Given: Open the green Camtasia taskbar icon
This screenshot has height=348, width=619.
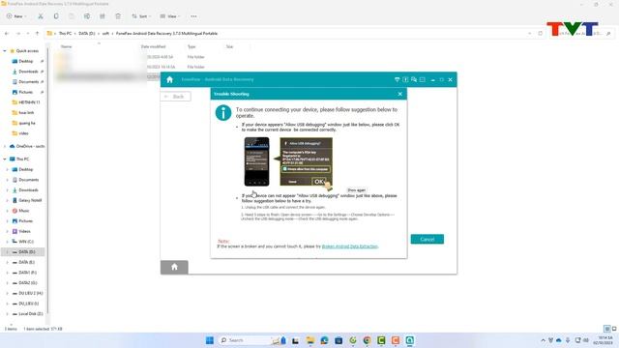Looking at the screenshot, I should 381,340.
